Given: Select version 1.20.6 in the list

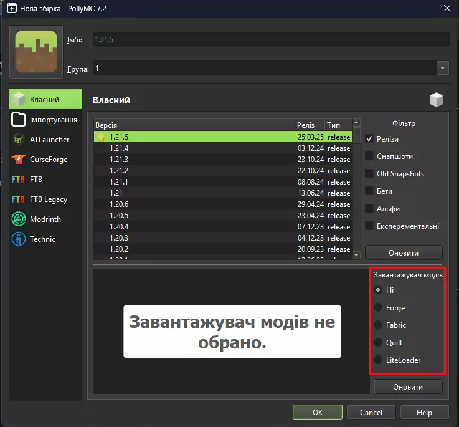Looking at the screenshot, I should click(x=223, y=204).
